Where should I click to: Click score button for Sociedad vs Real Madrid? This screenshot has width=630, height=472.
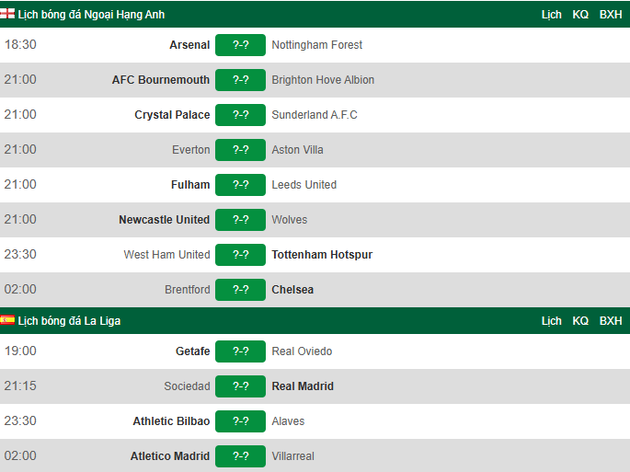(x=240, y=386)
